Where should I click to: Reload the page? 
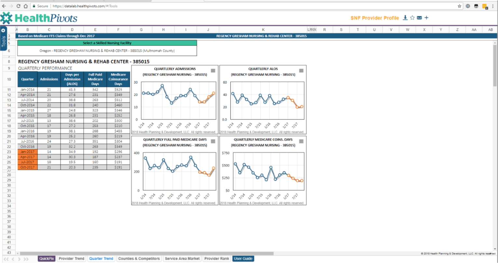pos(19,6)
